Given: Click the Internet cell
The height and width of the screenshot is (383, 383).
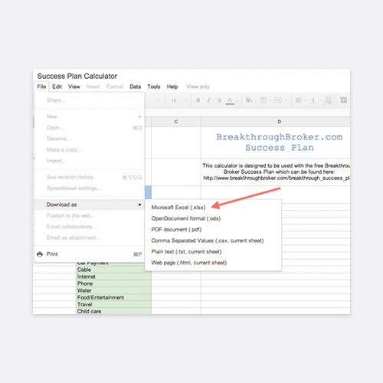Looking at the screenshot, I should (x=113, y=277).
